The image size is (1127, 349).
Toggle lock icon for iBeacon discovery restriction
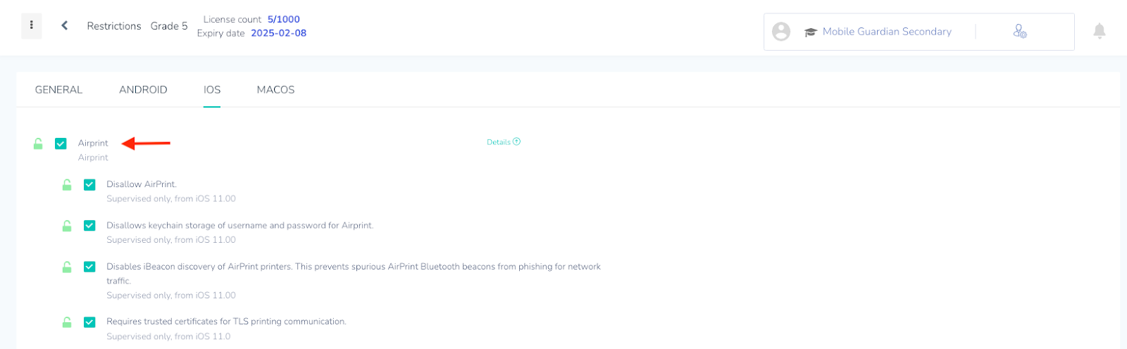coord(67,267)
